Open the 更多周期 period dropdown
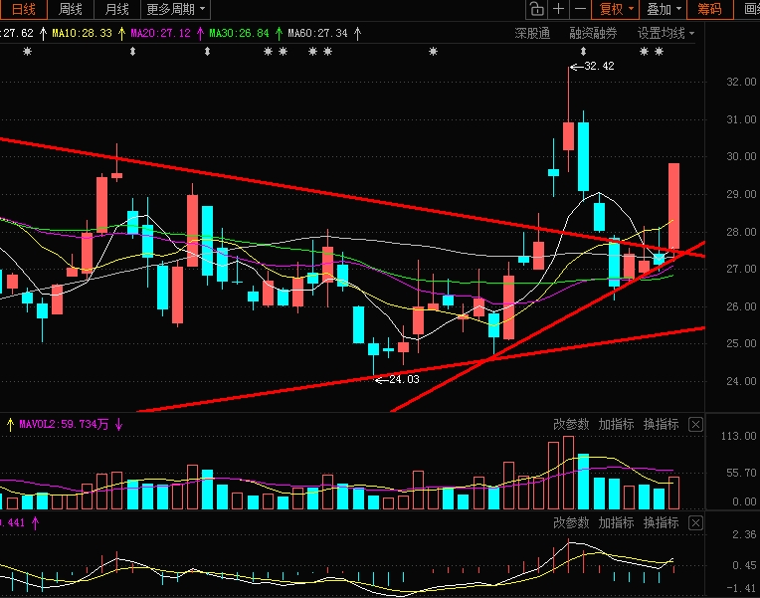 (175, 9)
